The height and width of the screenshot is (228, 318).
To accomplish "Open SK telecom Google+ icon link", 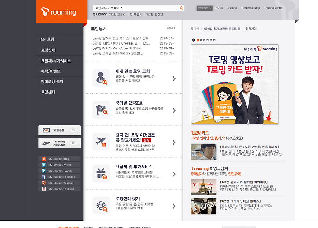I will click(44, 183).
